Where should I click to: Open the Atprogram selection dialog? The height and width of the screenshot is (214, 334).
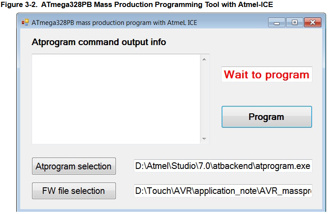coord(74,166)
